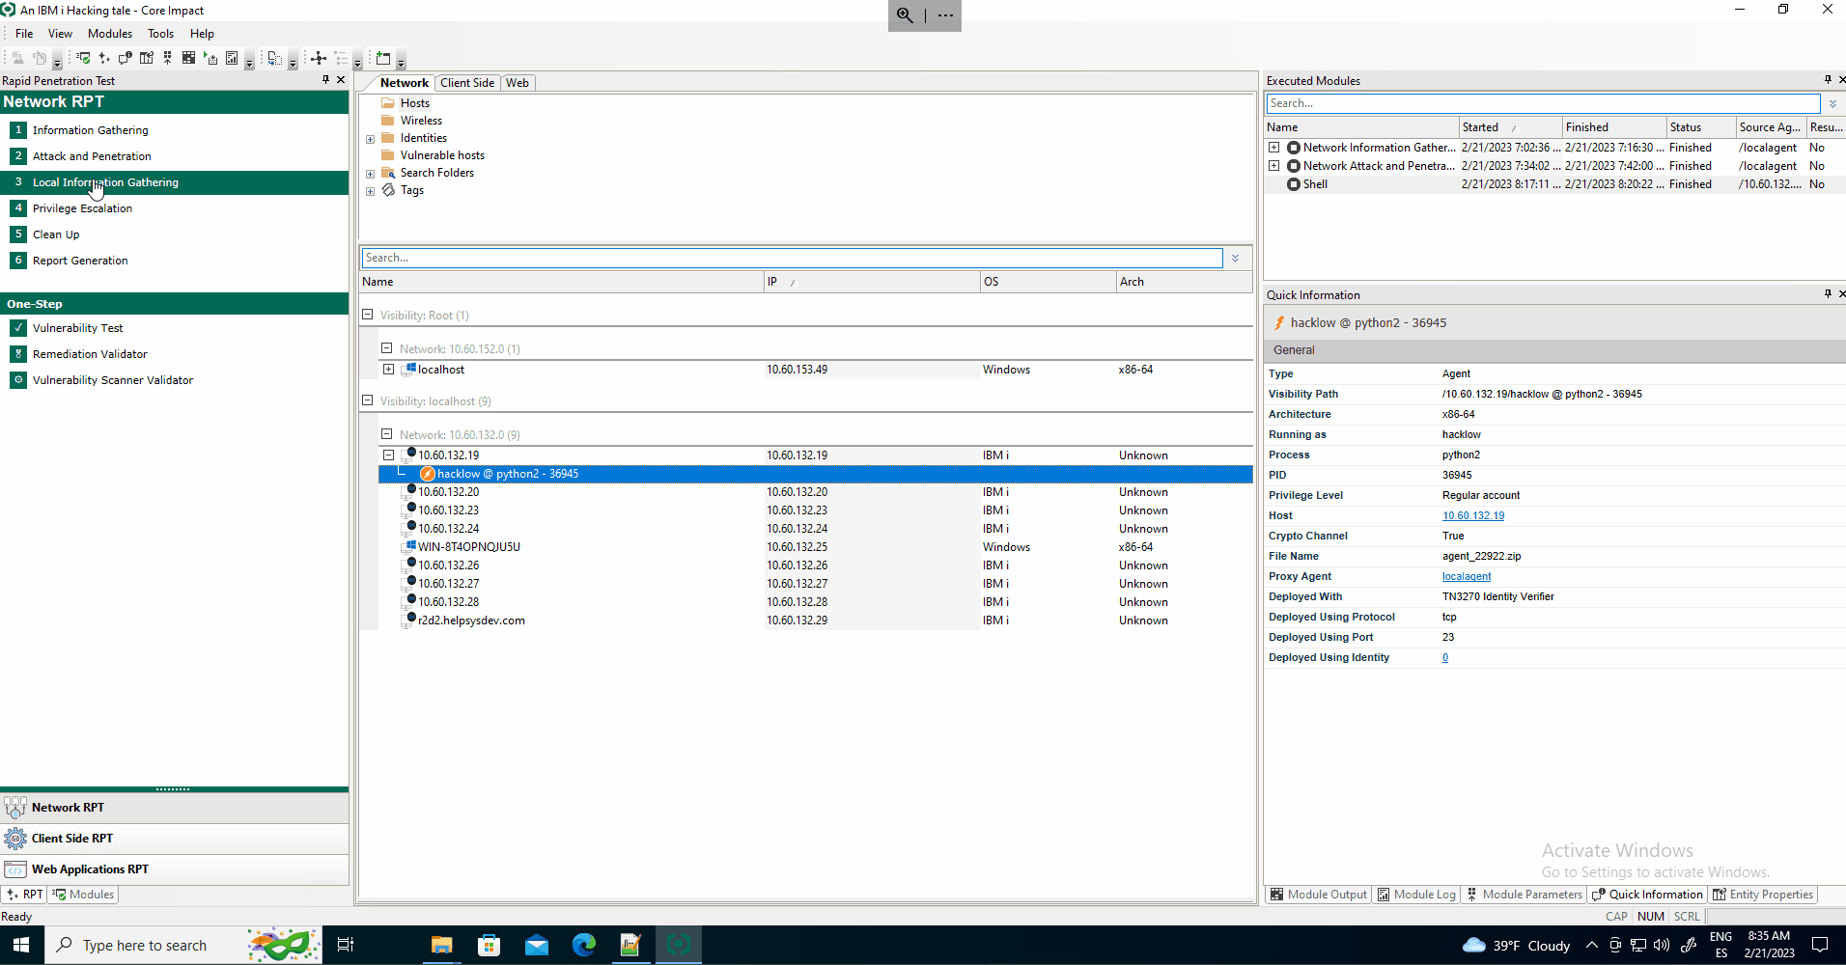Collapse the 10.60.132.19 host node
Viewport: 1846px width, 965px height.
tap(388, 455)
